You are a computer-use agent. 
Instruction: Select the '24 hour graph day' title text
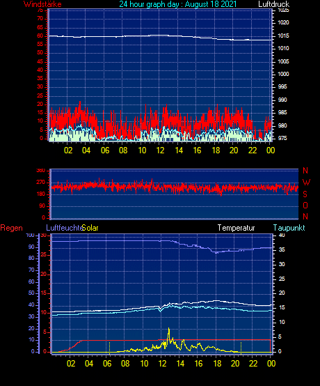tap(149, 4)
